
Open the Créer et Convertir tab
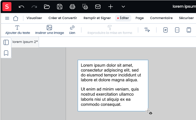pyautogui.click(x=63, y=18)
